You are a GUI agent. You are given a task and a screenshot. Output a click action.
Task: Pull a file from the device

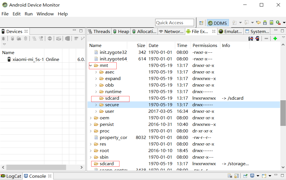point(251,38)
